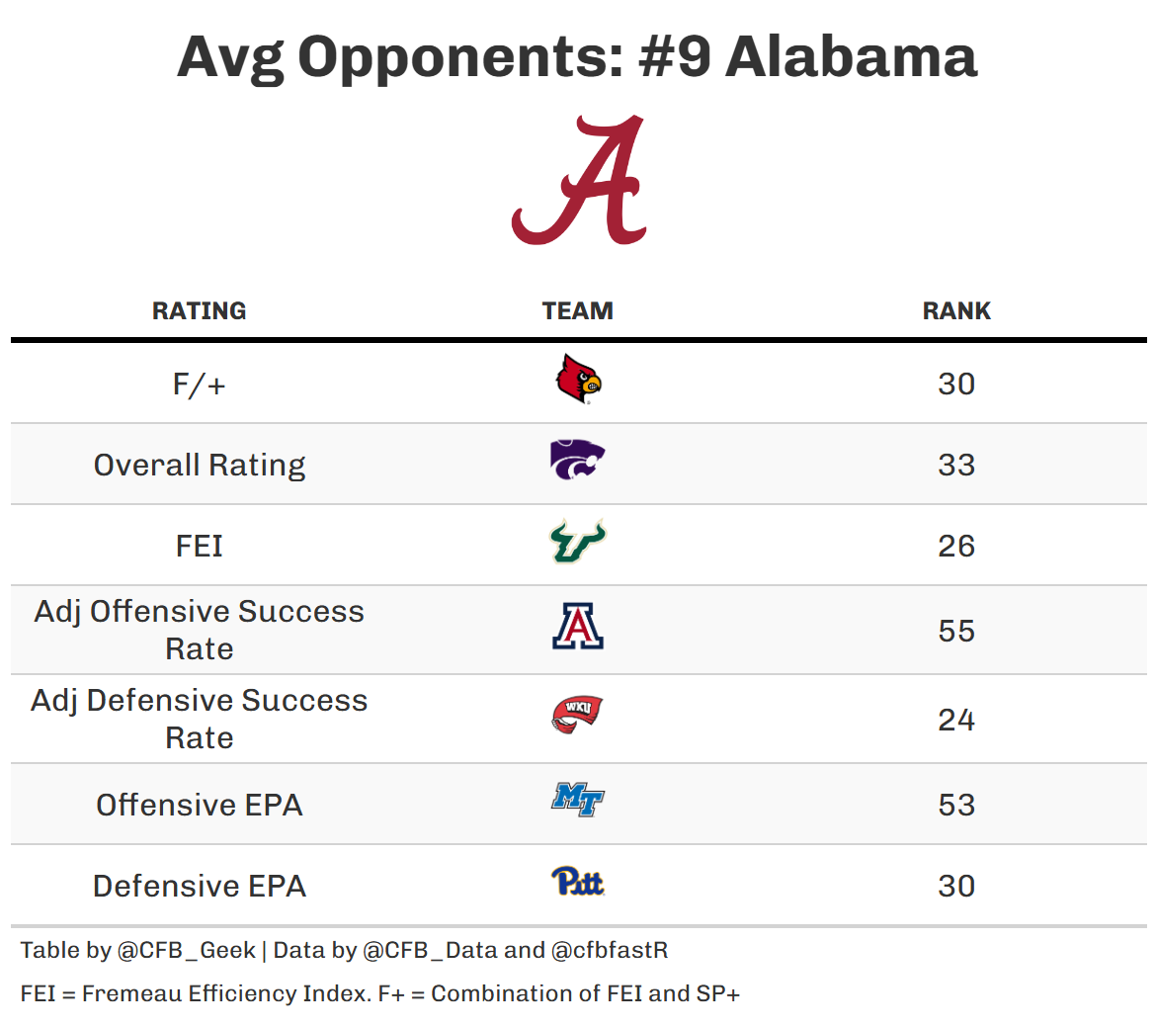Click Adj Defensive Success Rate label
This screenshot has width=1156, height=1028.
click(200, 719)
